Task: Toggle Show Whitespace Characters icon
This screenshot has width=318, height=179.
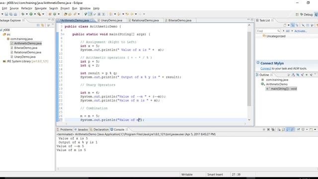Action: [x=103, y=14]
